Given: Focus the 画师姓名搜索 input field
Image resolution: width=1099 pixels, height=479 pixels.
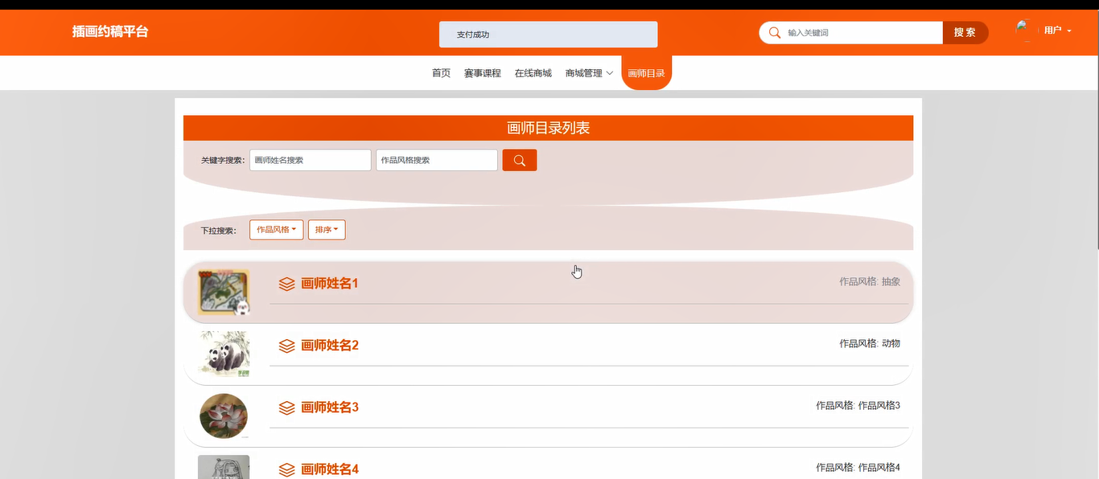Looking at the screenshot, I should (311, 160).
